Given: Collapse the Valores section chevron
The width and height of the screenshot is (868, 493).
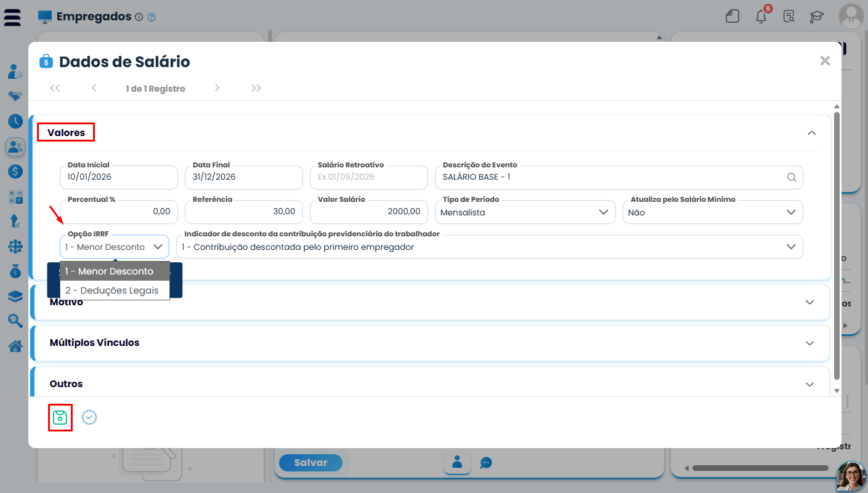Looking at the screenshot, I should point(812,133).
